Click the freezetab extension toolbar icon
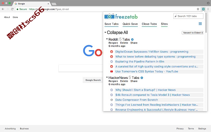 [203, 9]
